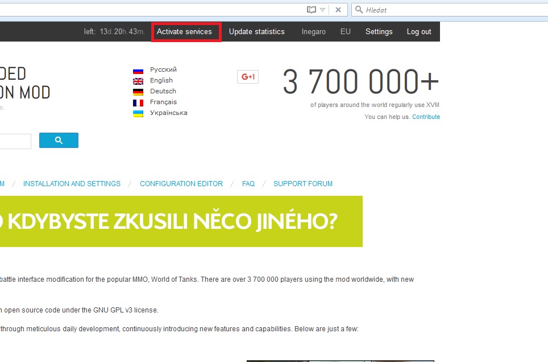Switch language to English

click(161, 80)
